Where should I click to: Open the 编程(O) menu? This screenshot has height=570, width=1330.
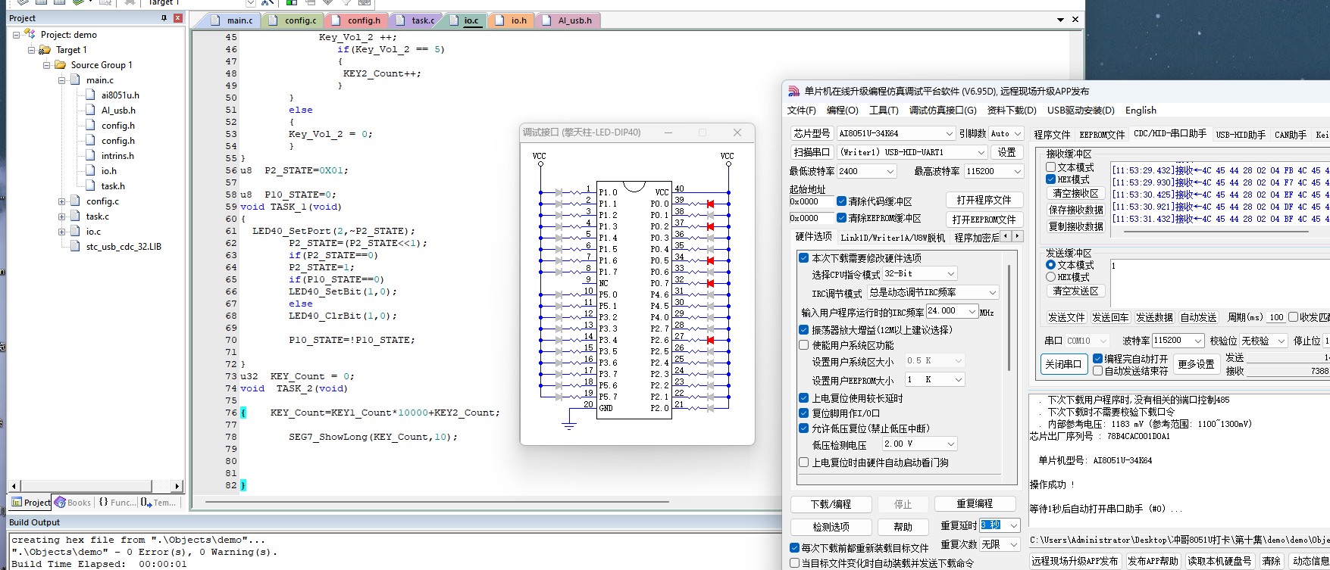(x=843, y=111)
